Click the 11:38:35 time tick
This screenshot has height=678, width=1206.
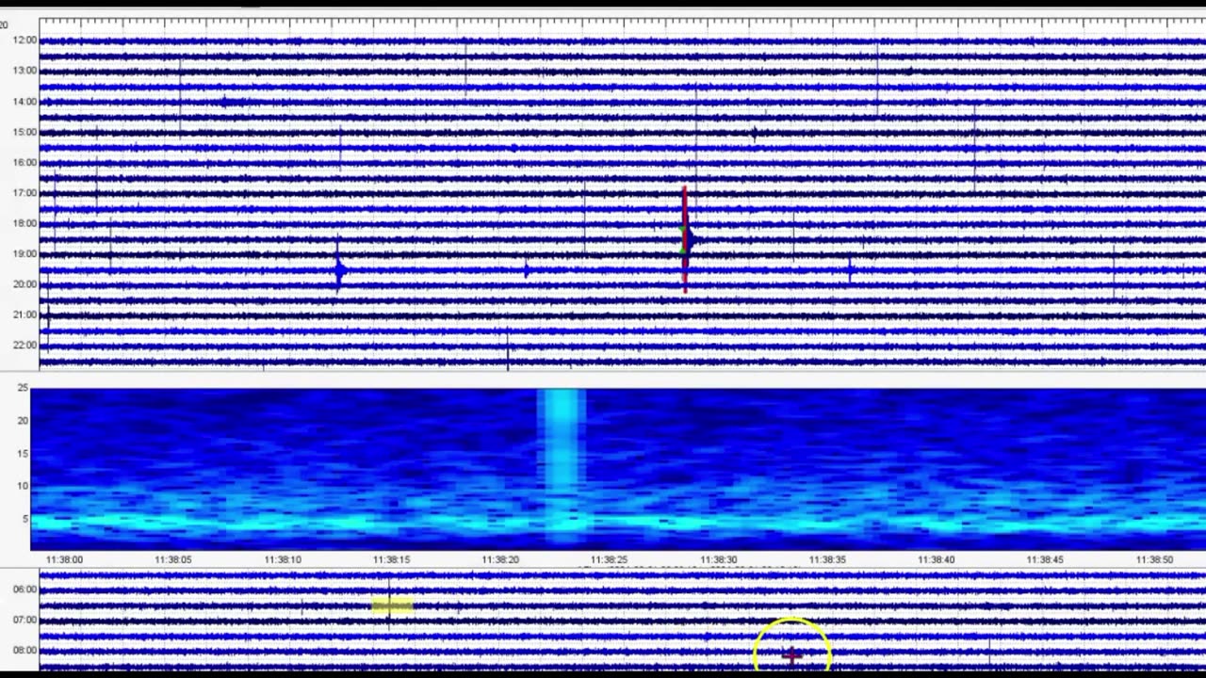point(827,559)
